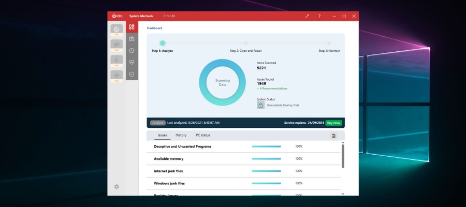Viewport: 466px width, 207px height.
Task: Click the Dashboard breadcrumb link
Action: (154, 28)
